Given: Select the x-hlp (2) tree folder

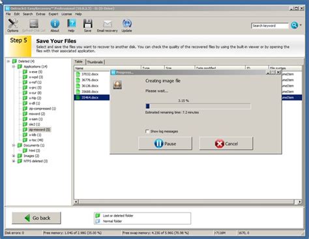Looking at the screenshot, I should pyautogui.click(x=35, y=98).
